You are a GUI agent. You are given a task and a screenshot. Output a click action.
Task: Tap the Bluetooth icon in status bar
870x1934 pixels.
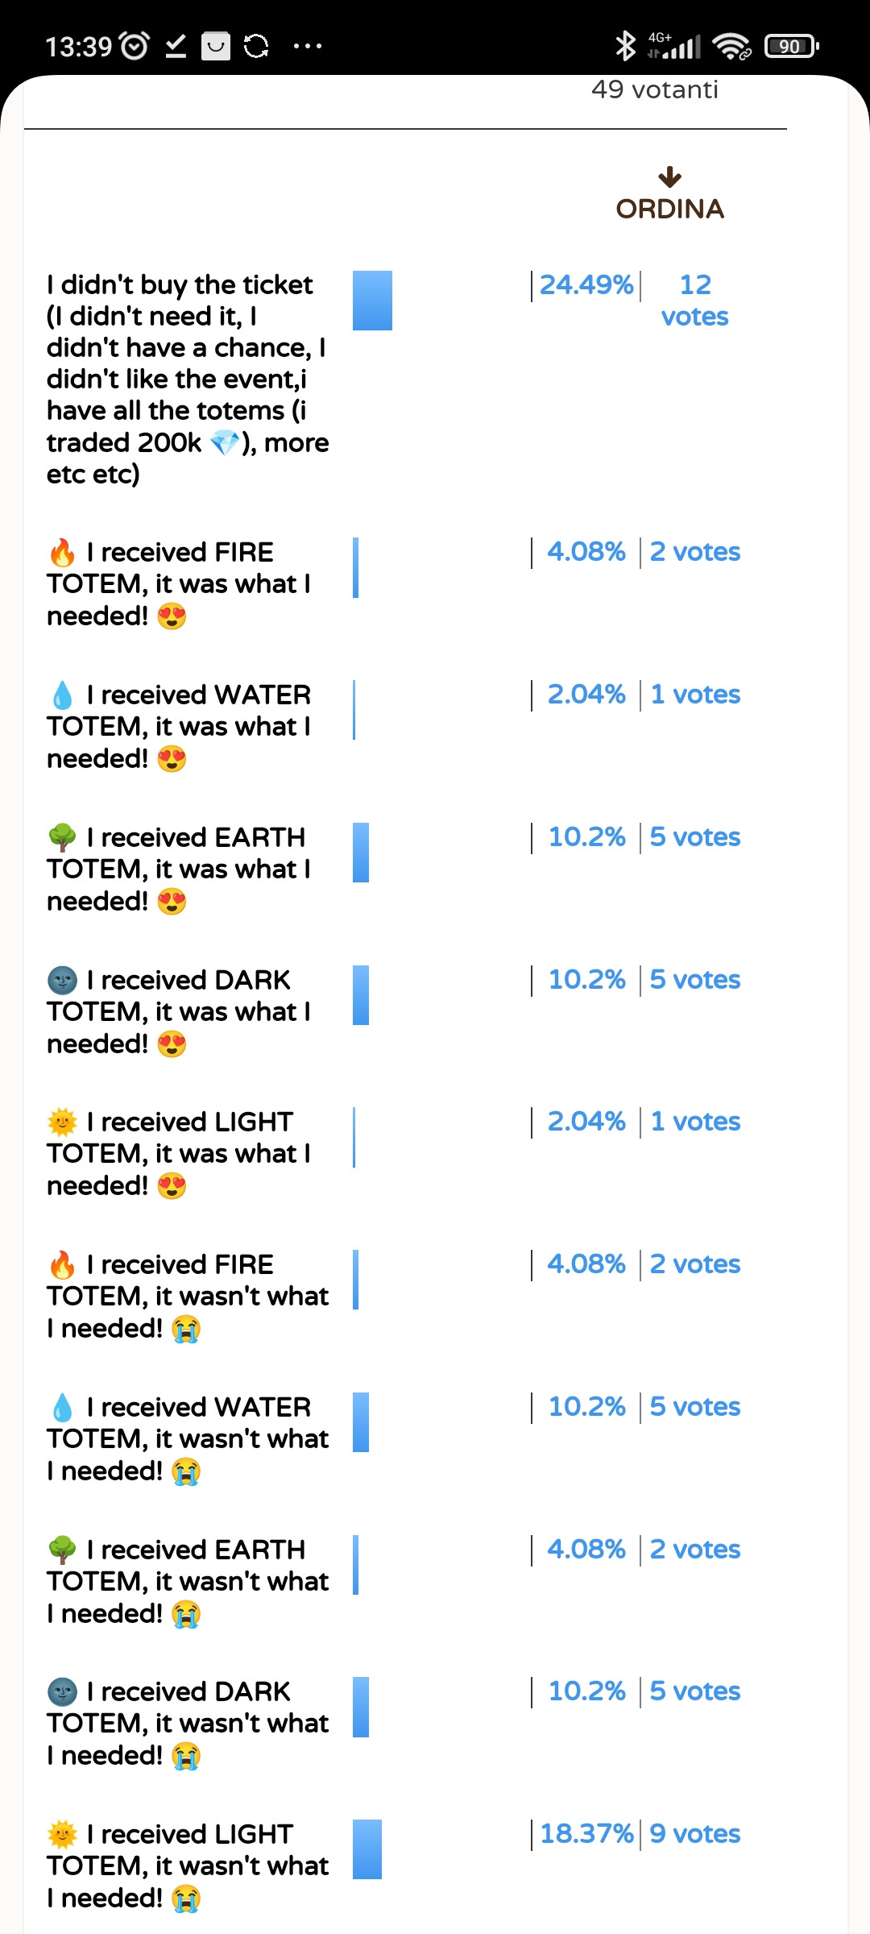(624, 46)
